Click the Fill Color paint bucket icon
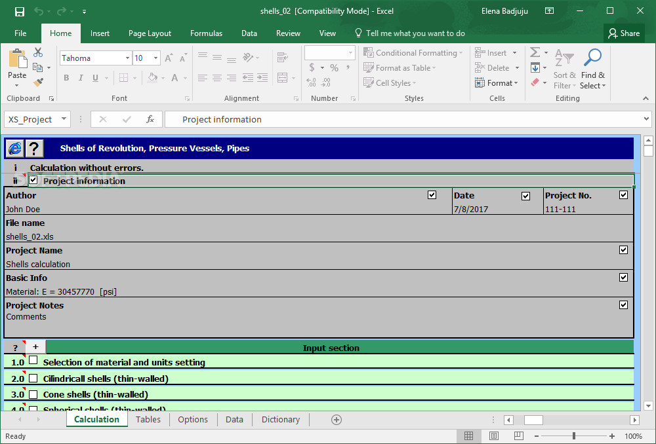This screenshot has width=656, height=444. 153,78
